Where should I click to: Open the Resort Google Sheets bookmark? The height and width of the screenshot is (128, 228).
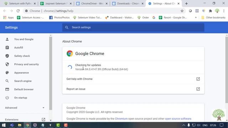pos(173,17)
